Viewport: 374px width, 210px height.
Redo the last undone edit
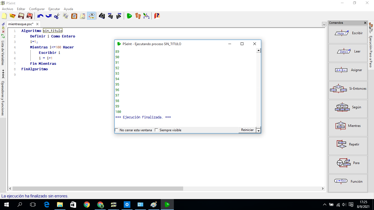click(48, 16)
